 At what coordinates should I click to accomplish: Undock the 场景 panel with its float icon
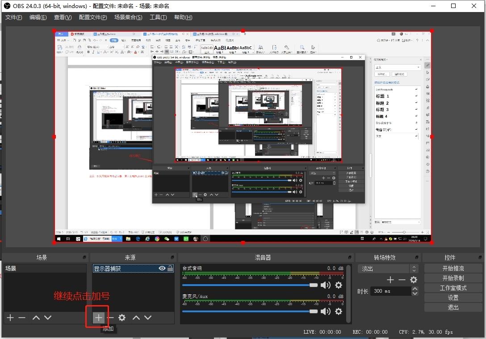click(84, 257)
